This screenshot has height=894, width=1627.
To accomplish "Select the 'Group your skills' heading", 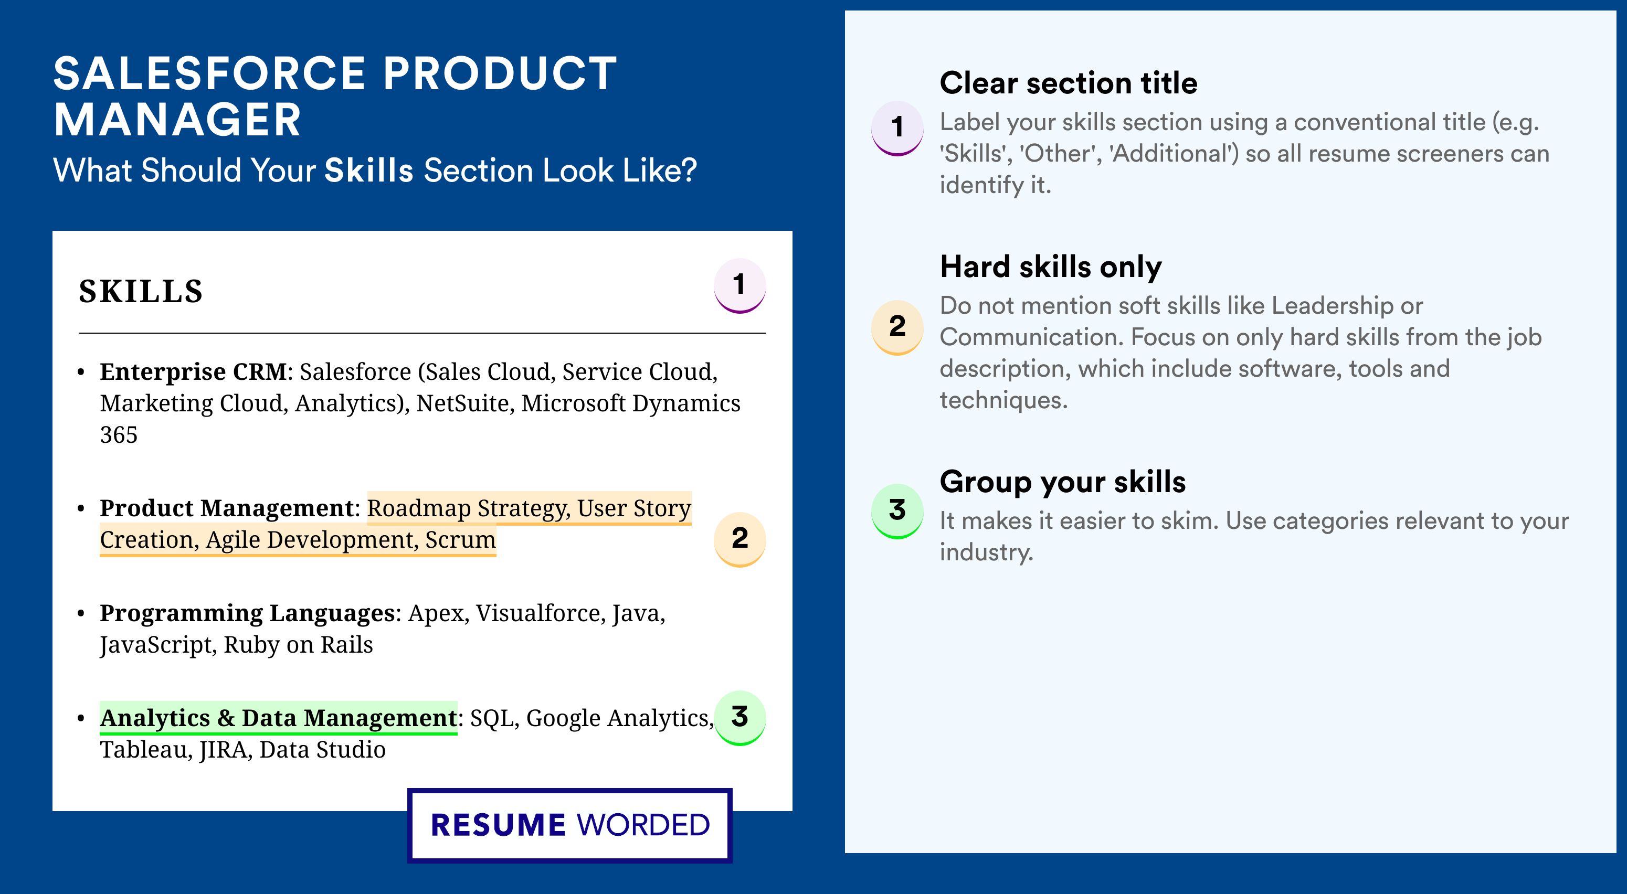I will tap(1062, 482).
